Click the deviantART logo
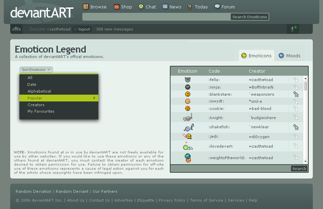The image size is (323, 209). (x=42, y=13)
